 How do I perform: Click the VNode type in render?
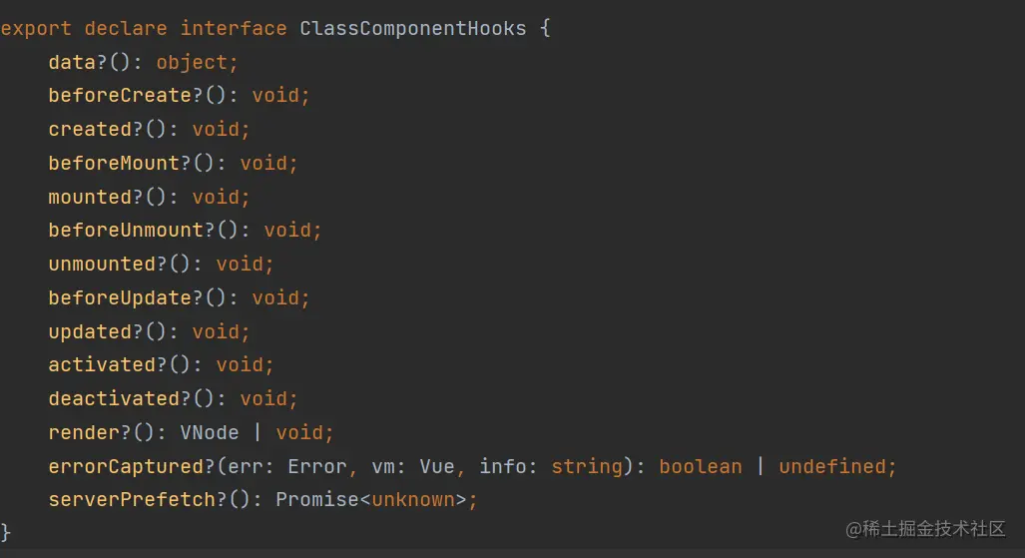tap(210, 433)
